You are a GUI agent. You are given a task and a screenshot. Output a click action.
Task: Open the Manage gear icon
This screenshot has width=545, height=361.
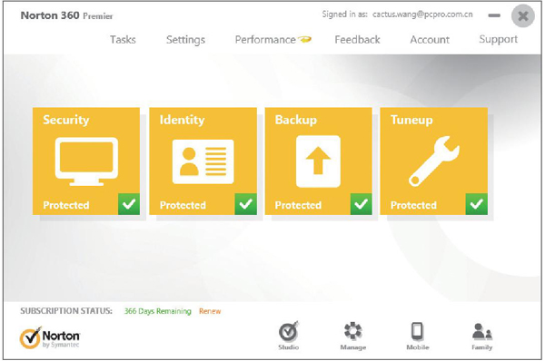click(x=352, y=336)
